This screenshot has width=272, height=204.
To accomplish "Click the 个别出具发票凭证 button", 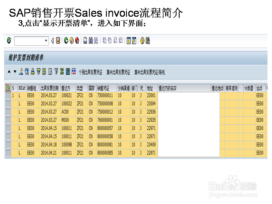I will (x=90, y=72).
